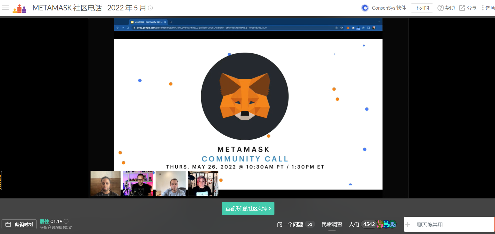Click the ConsenSys circular logo
495x234 pixels.
pyautogui.click(x=365, y=8)
